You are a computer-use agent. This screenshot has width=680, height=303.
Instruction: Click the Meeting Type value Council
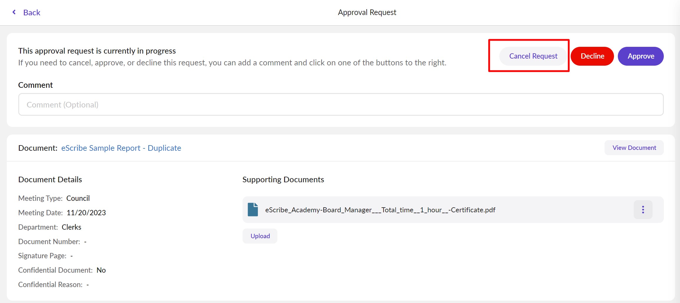click(x=78, y=198)
